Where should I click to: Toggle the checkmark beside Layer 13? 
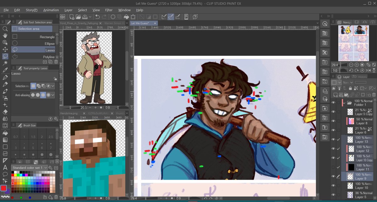click(x=338, y=139)
